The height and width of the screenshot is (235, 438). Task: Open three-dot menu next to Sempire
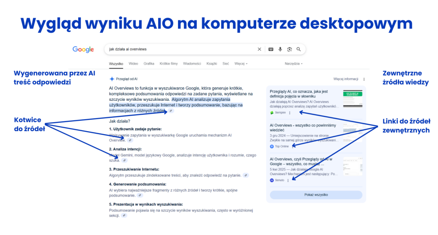pyautogui.click(x=290, y=113)
